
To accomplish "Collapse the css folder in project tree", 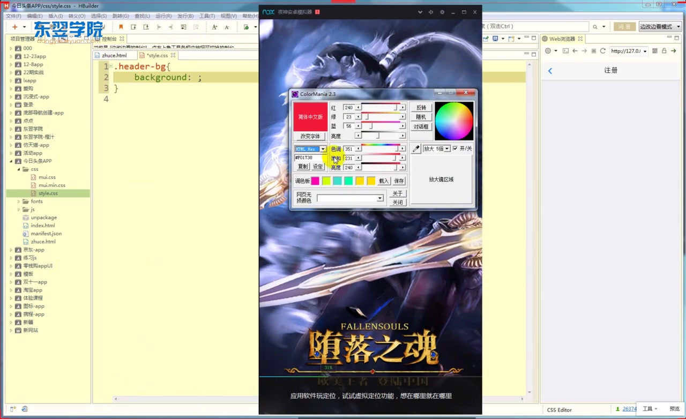I will pyautogui.click(x=19, y=169).
